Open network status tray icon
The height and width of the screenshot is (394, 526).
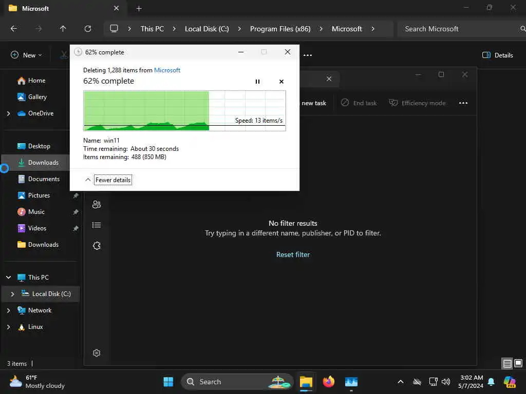[x=433, y=382]
